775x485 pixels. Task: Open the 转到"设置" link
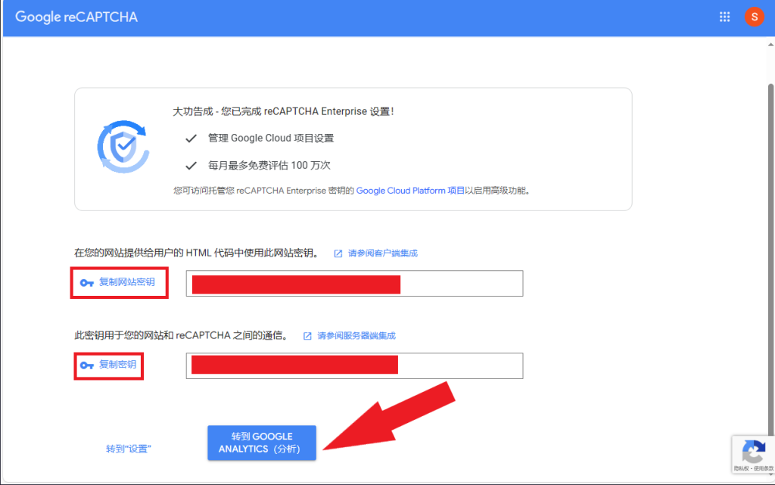[x=129, y=449]
